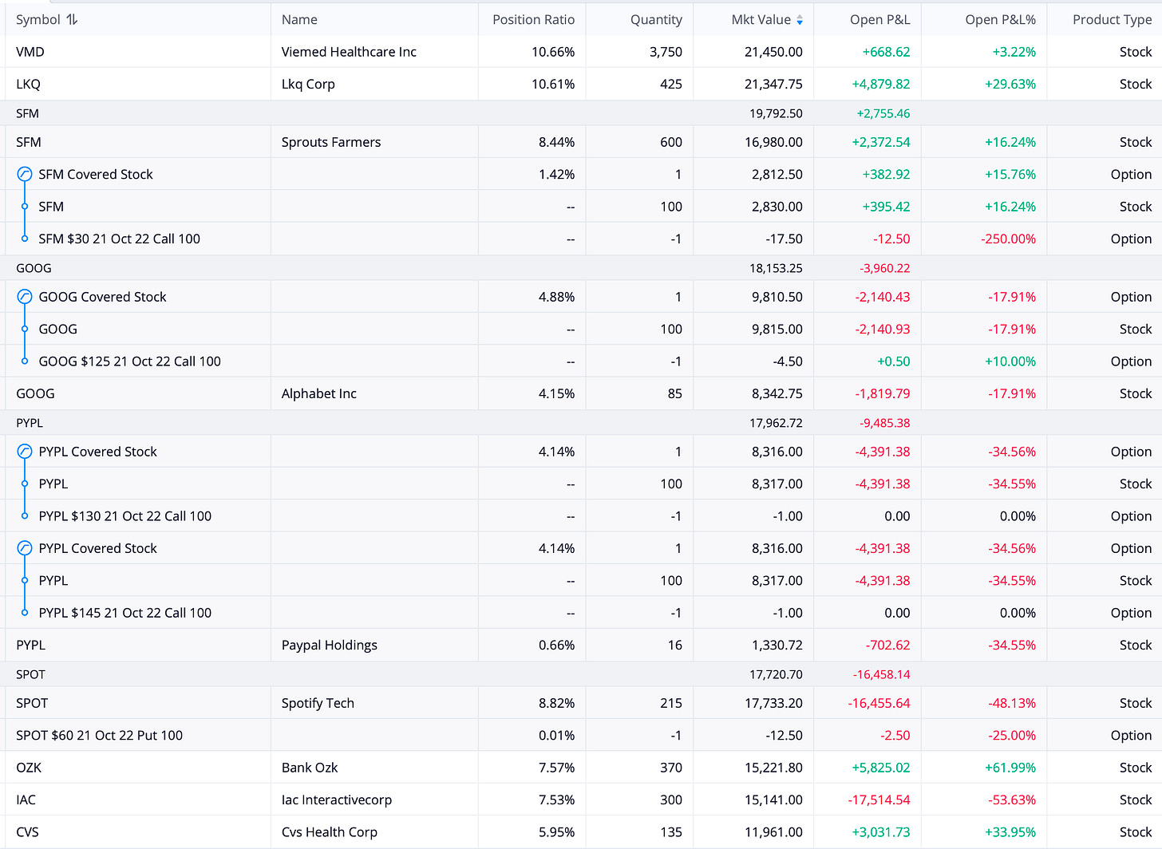This screenshot has height=849, width=1162.
Task: Click the Spotify Tech name cell
Action: (318, 703)
